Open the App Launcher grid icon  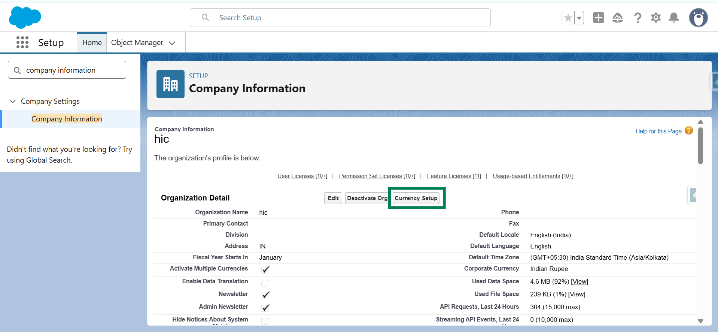[x=22, y=42]
